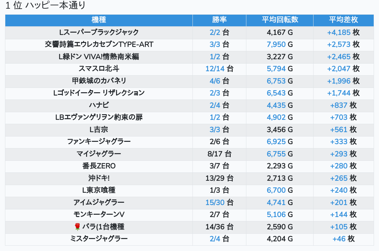Click the スマスロ北斗 machine name
The height and width of the screenshot is (251, 379).
pos(99,69)
